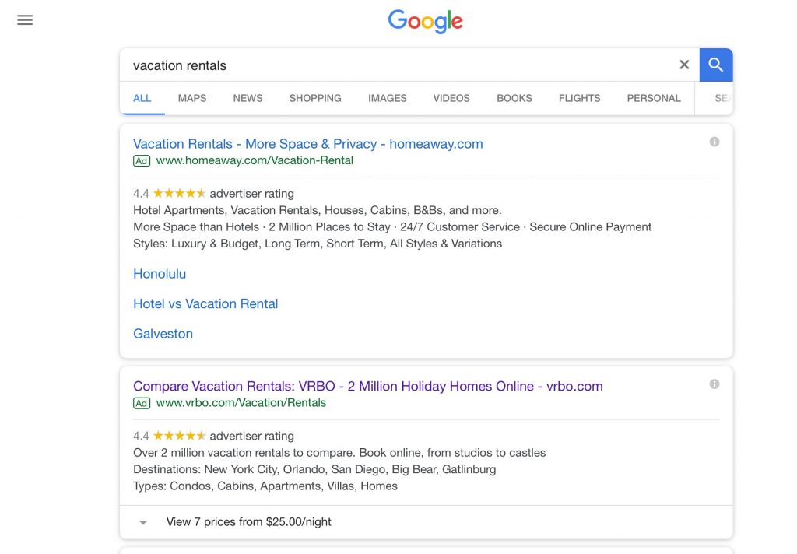Visit www.homeaway.com/Vacation-Rental URL
The height and width of the screenshot is (554, 797).
pyautogui.click(x=255, y=160)
